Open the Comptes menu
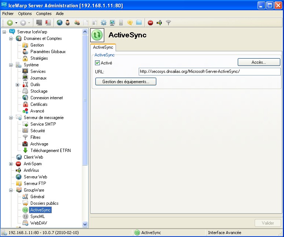The height and width of the screenshot is (237, 284). point(44,14)
